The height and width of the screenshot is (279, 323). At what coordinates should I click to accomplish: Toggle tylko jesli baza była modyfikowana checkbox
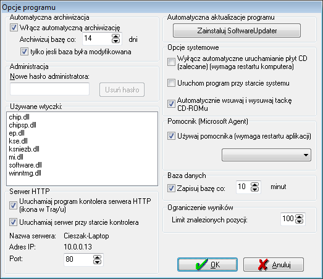click(x=24, y=51)
